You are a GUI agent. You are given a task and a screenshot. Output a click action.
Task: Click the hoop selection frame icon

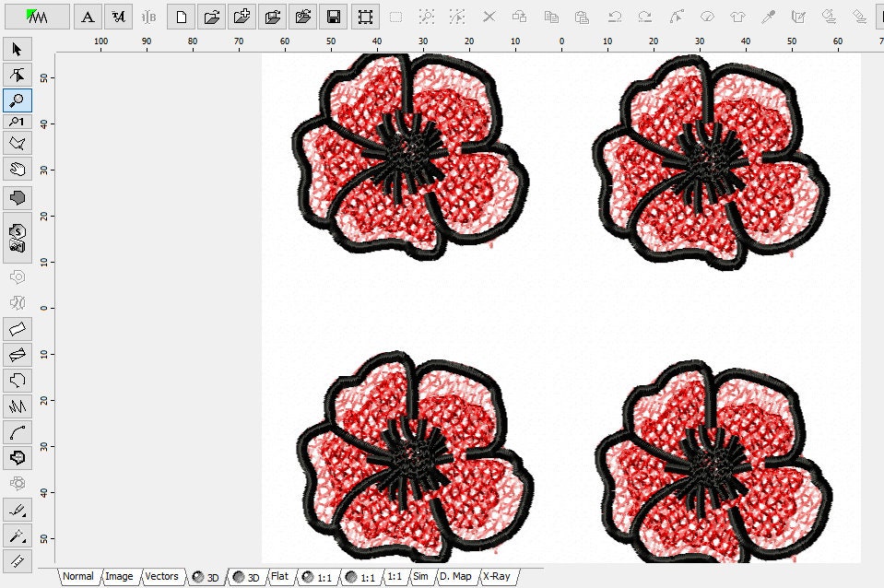363,16
